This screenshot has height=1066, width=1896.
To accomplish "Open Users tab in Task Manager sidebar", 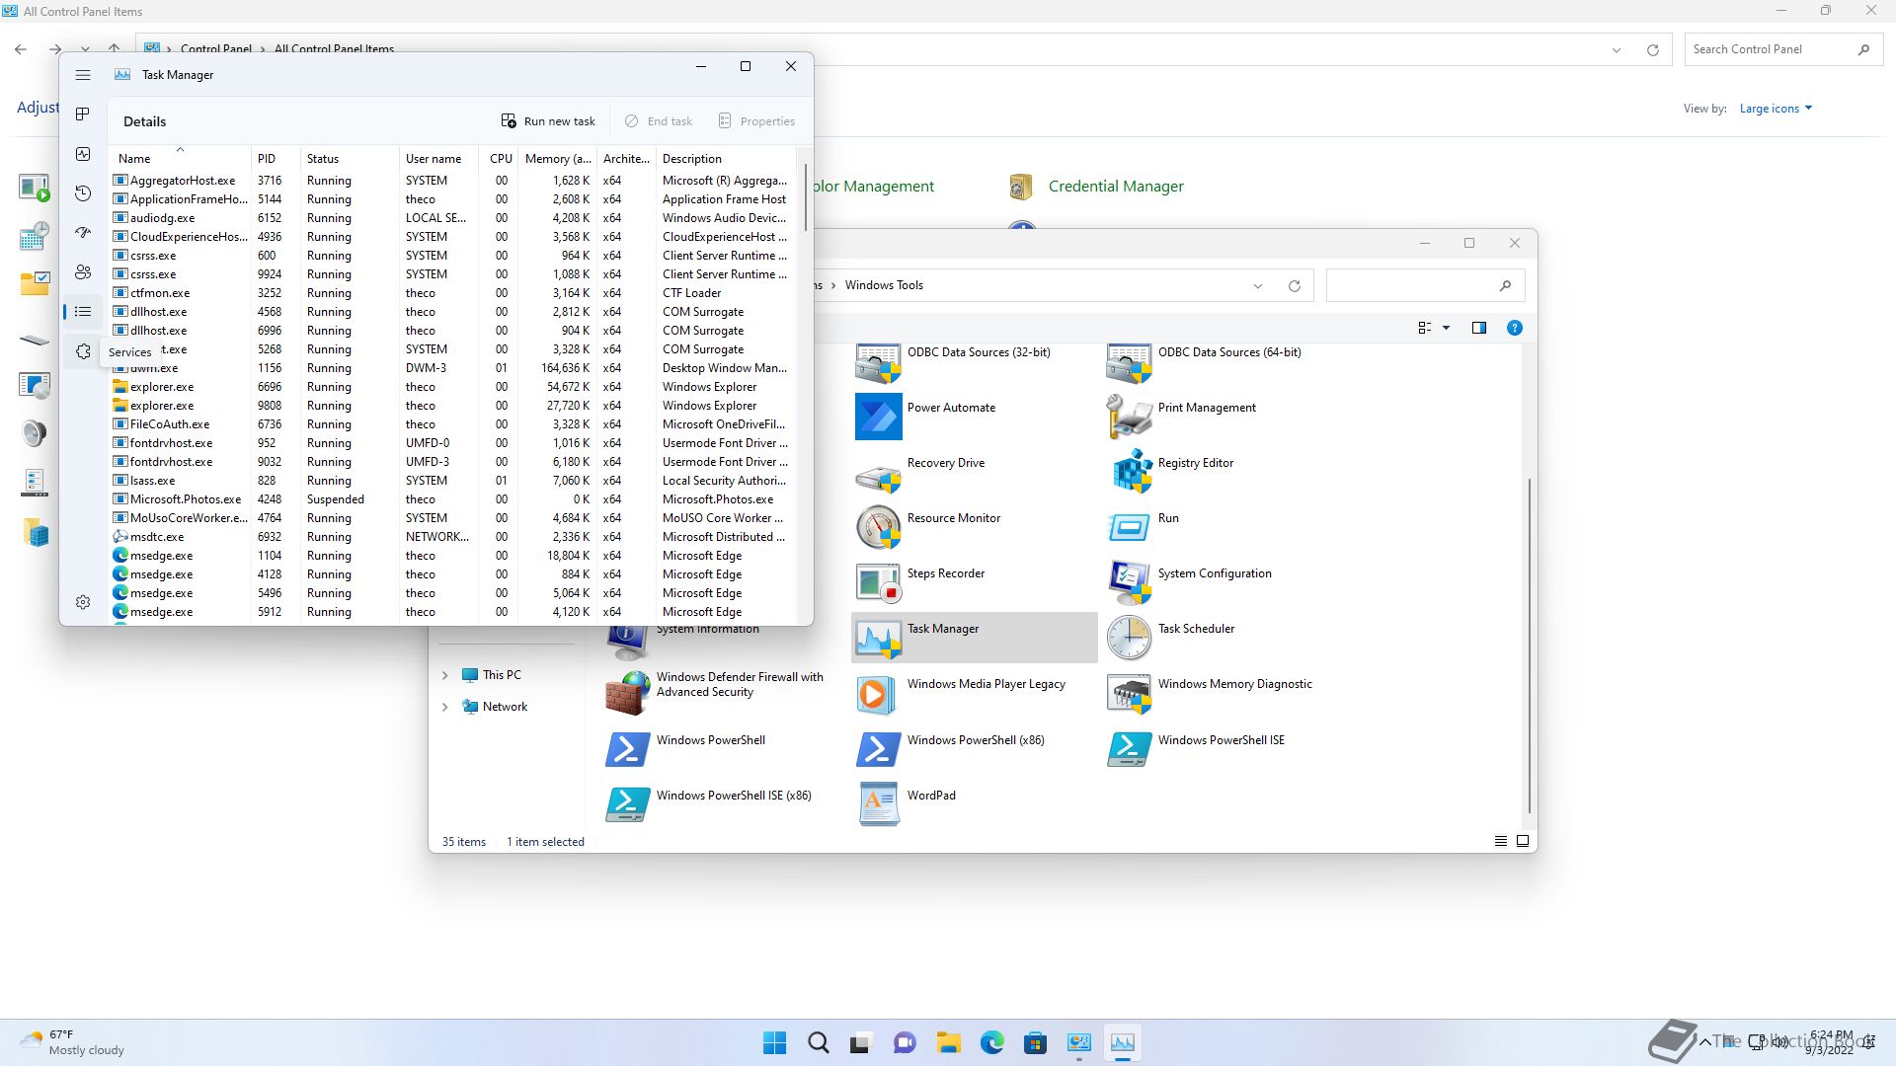I will (x=83, y=272).
